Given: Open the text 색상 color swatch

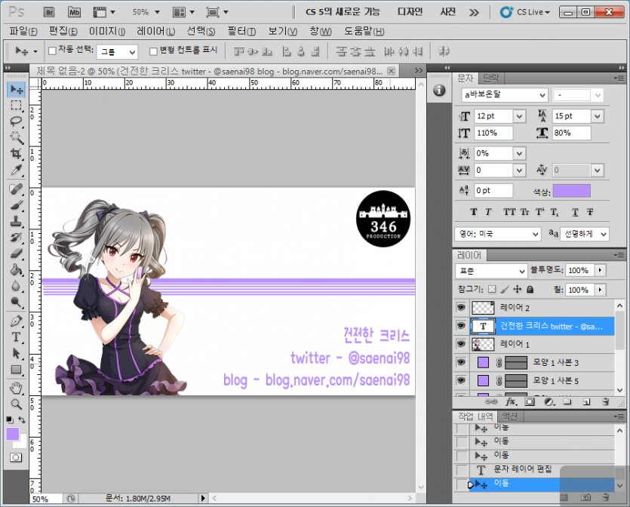Looking at the screenshot, I should pos(571,191).
